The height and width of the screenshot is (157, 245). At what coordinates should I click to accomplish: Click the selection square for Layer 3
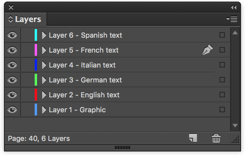222,80
